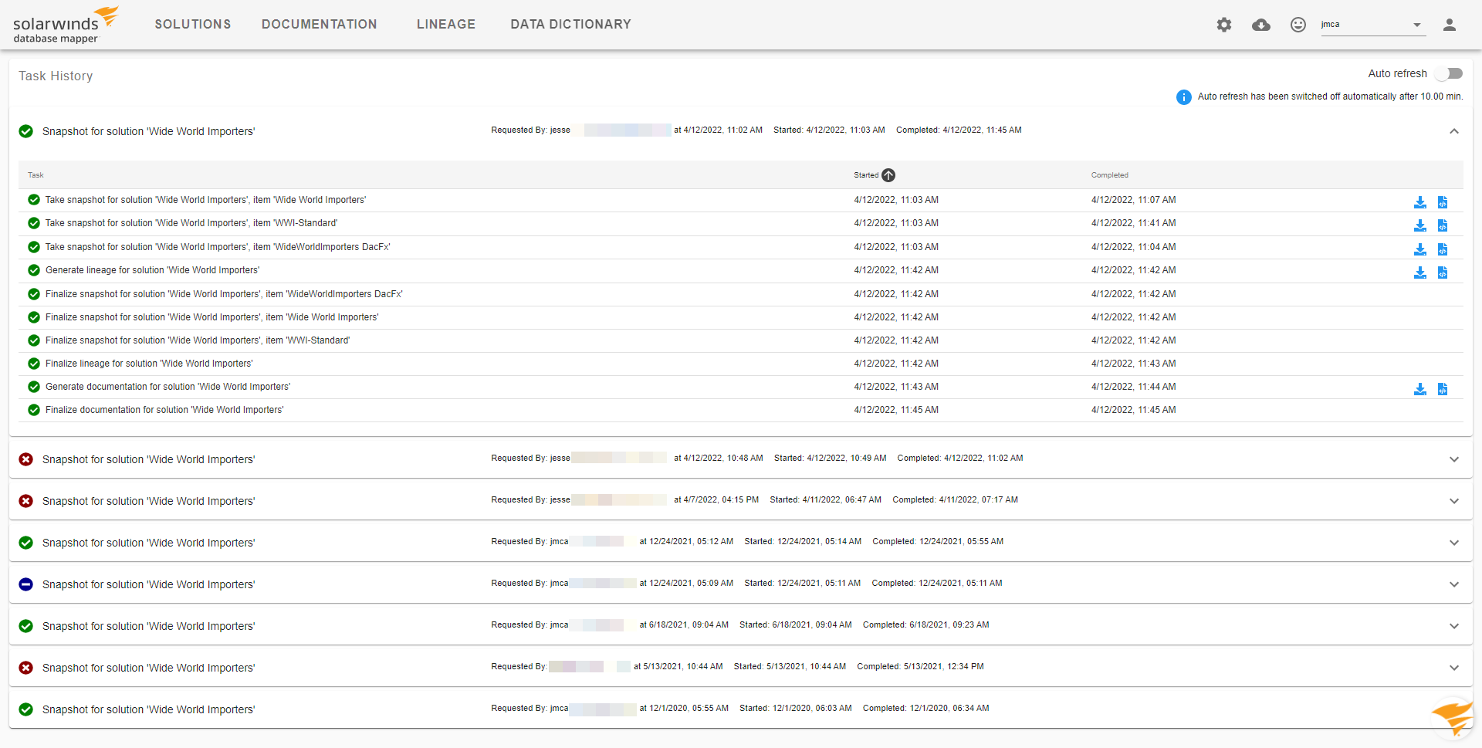Expand snapshot requested 12/24/2021 05:12 AM
Screen dimensions: 1482x748
coord(1454,543)
